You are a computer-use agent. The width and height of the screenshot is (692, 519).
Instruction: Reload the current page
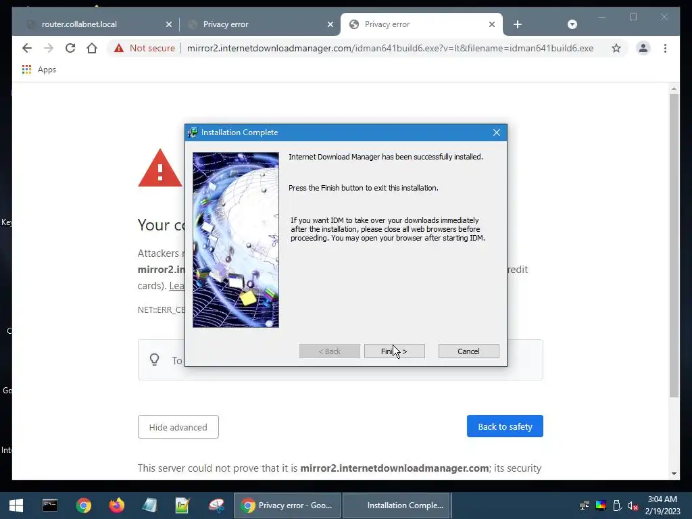[x=70, y=48]
